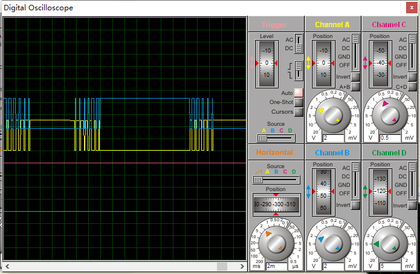420x274 pixels.
Task: Click Channel A Position thumbwheel
Action: 323,64
